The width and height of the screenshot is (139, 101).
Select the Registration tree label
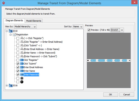tap(22, 35)
